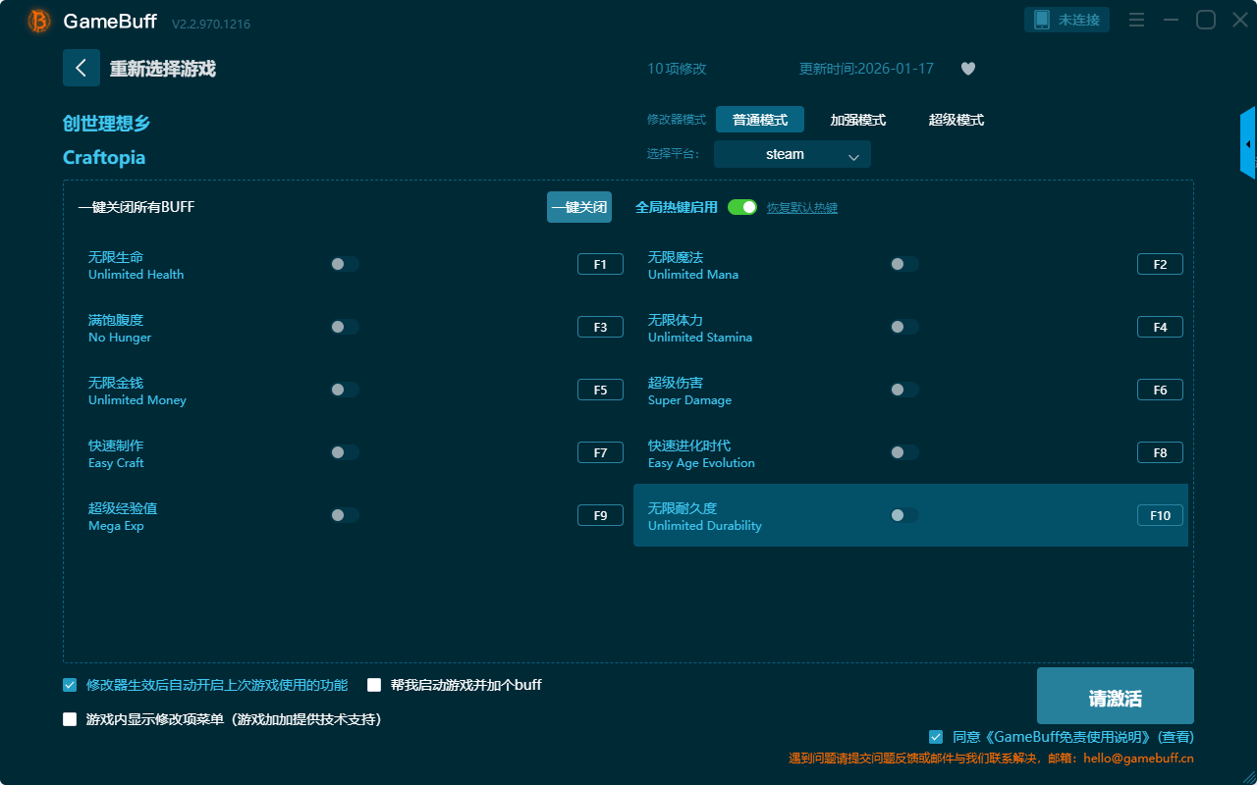Select the 超级模式 super mode tab
The width and height of the screenshot is (1257, 785).
956,120
